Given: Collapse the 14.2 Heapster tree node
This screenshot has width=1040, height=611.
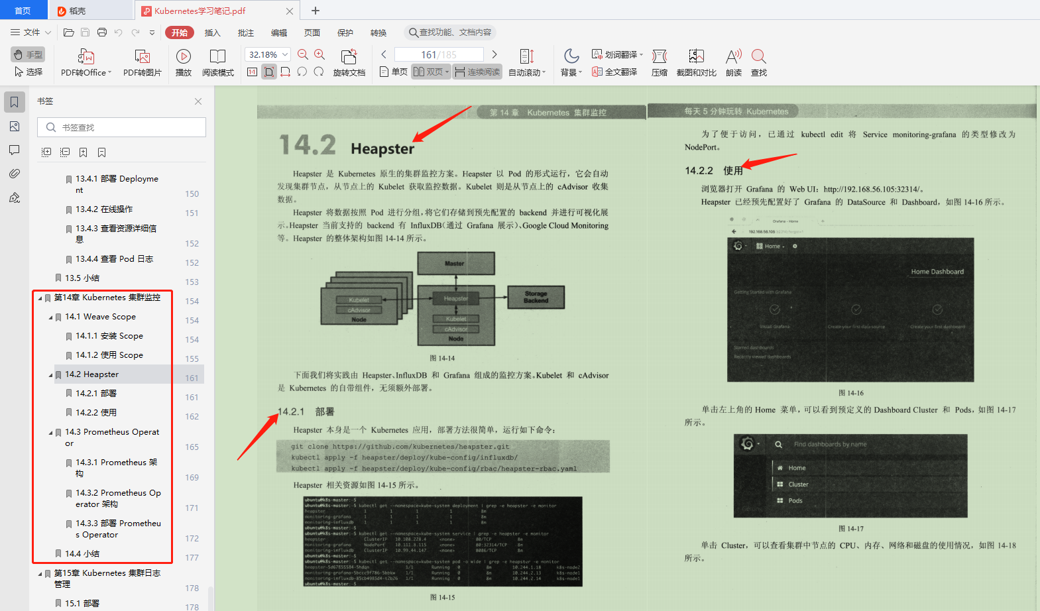Looking at the screenshot, I should tap(51, 375).
